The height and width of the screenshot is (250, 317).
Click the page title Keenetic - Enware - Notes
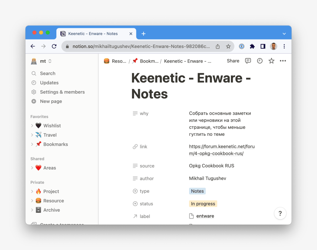click(x=191, y=86)
